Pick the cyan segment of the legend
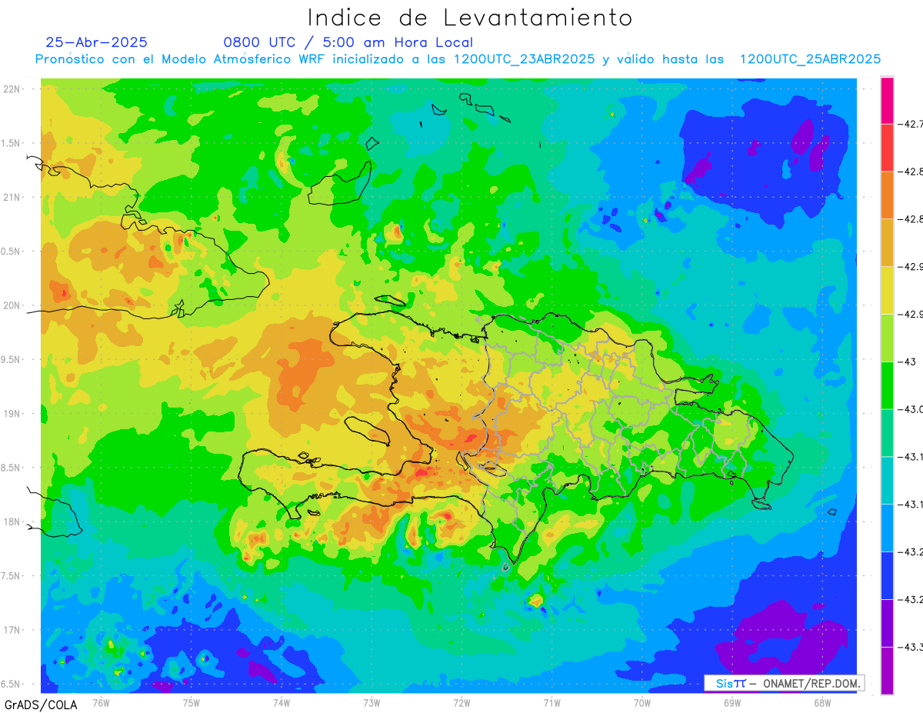923x713 pixels. coord(887,481)
